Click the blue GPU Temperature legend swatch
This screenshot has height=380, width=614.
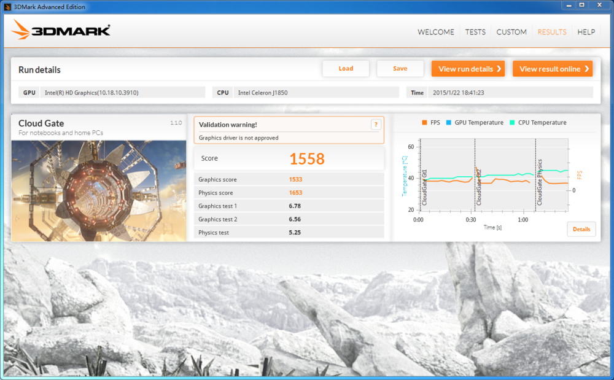pos(449,123)
